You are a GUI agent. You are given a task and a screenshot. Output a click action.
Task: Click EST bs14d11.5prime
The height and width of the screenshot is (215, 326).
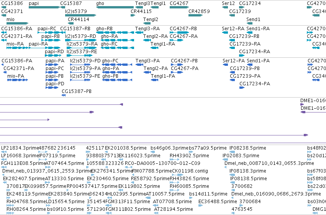click(191, 198)
